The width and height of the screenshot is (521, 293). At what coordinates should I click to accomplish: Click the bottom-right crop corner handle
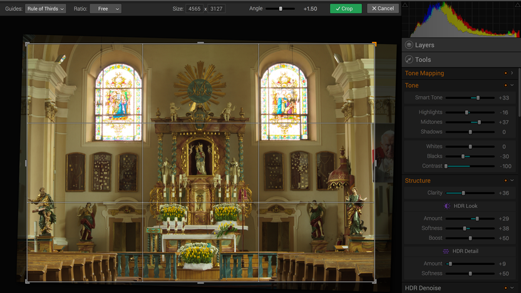point(374,281)
